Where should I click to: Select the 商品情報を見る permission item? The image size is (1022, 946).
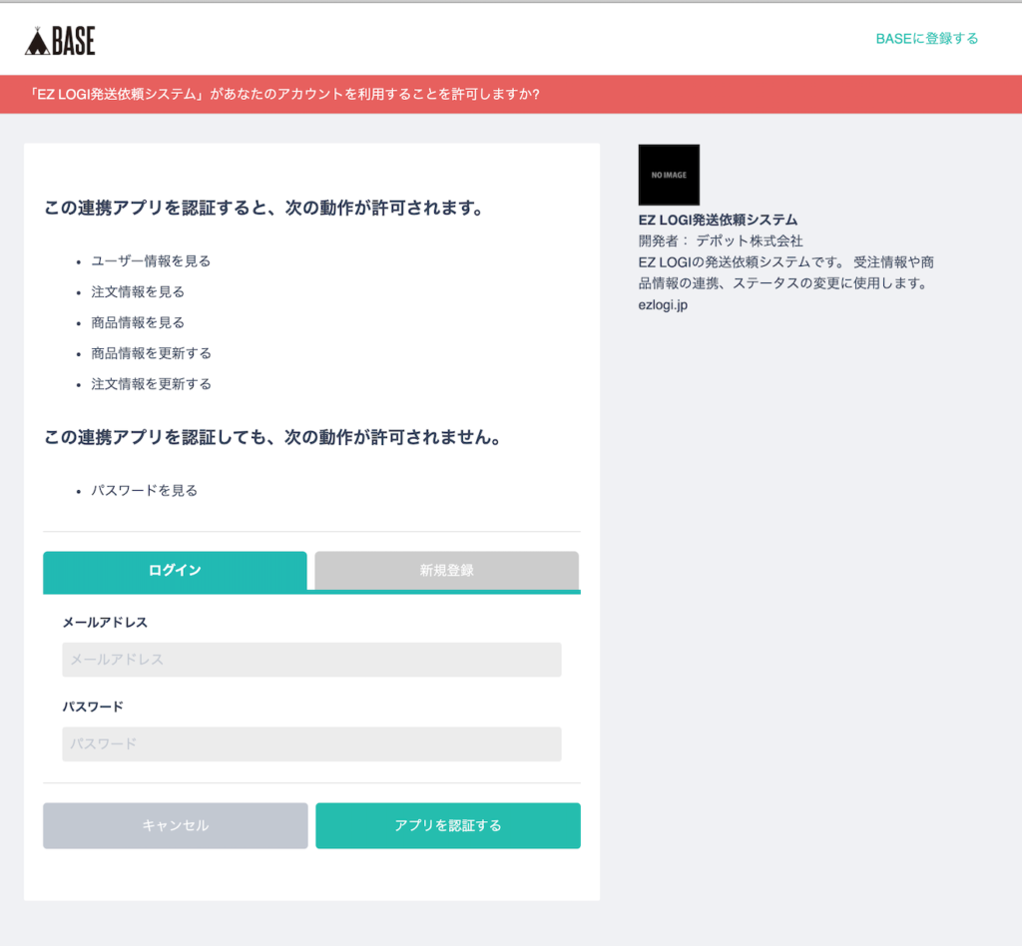(x=138, y=322)
